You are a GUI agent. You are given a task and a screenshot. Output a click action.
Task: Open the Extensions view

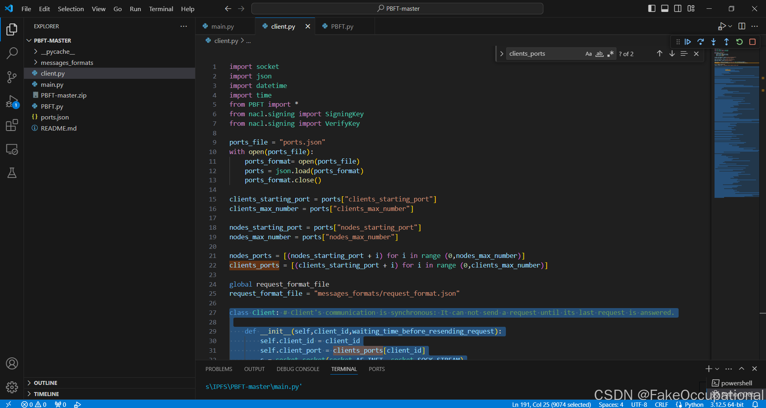point(12,125)
